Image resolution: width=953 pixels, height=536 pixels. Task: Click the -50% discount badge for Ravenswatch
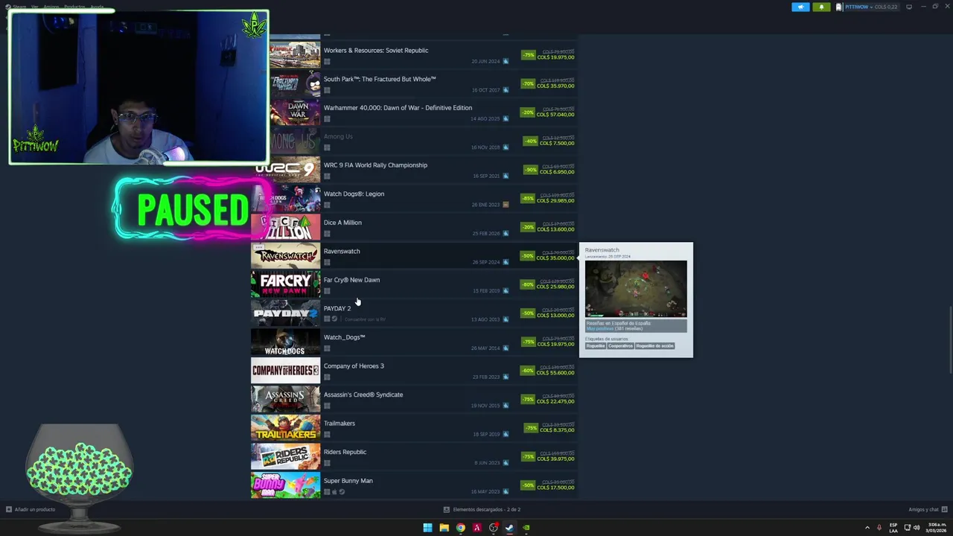tap(528, 256)
